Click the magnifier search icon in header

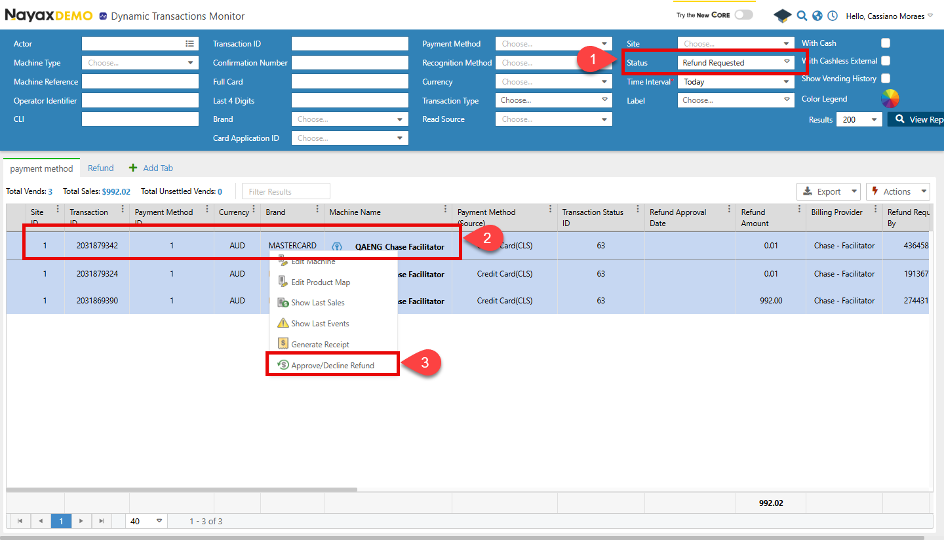pyautogui.click(x=802, y=16)
